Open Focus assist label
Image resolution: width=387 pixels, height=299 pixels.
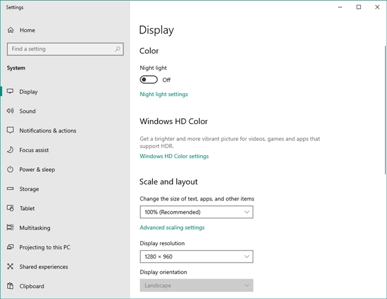[x=34, y=150]
